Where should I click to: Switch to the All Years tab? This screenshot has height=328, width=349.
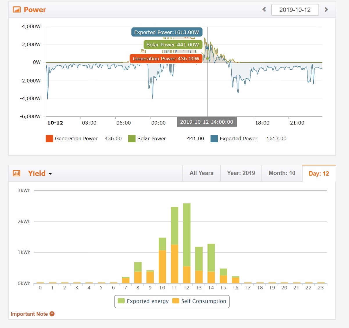coord(201,173)
